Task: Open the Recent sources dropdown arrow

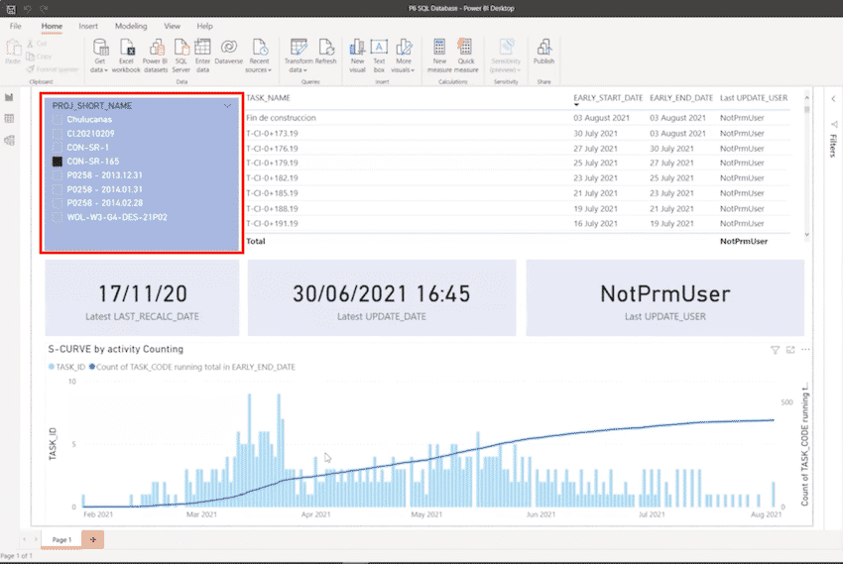Action: click(x=270, y=70)
